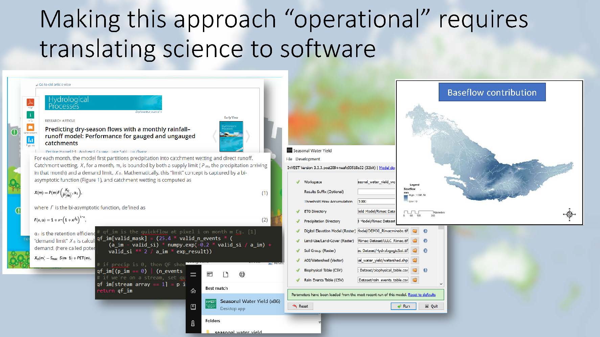Open the Model documentation link

click(x=387, y=168)
